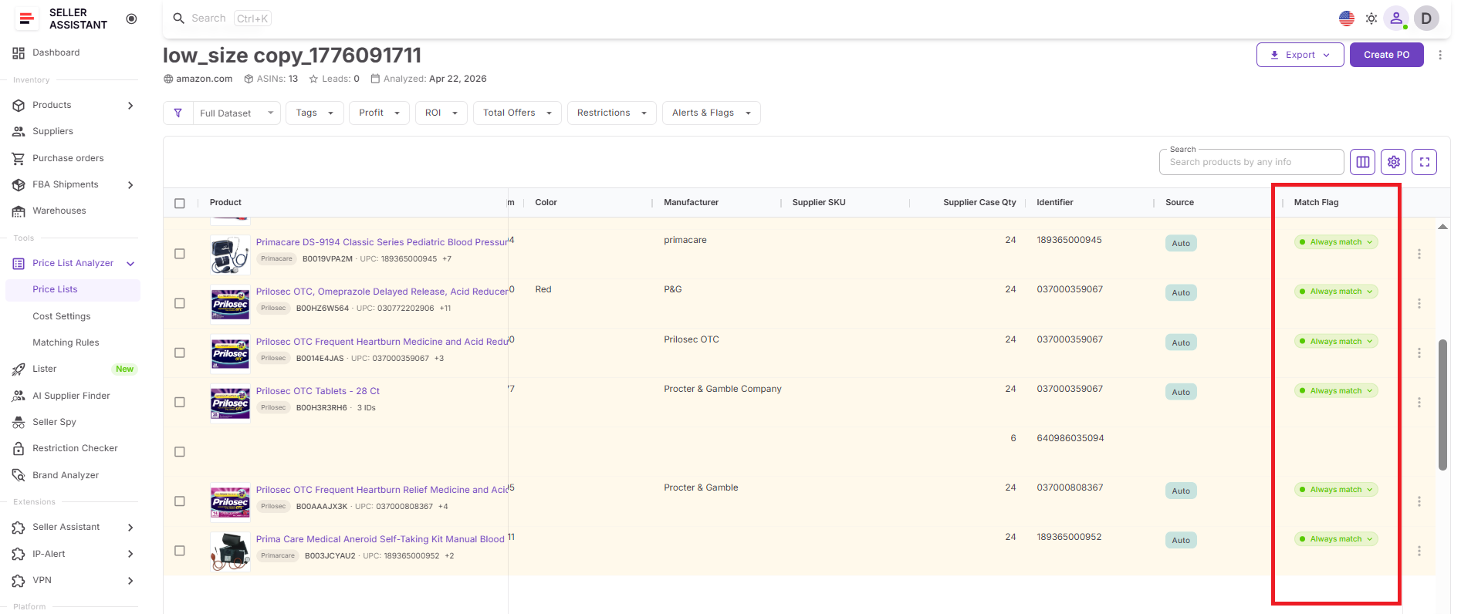Image resolution: width=1461 pixels, height=614 pixels.
Task: Check the Prilosec OTC Omeprazole row checkbox
Action: pos(180,303)
